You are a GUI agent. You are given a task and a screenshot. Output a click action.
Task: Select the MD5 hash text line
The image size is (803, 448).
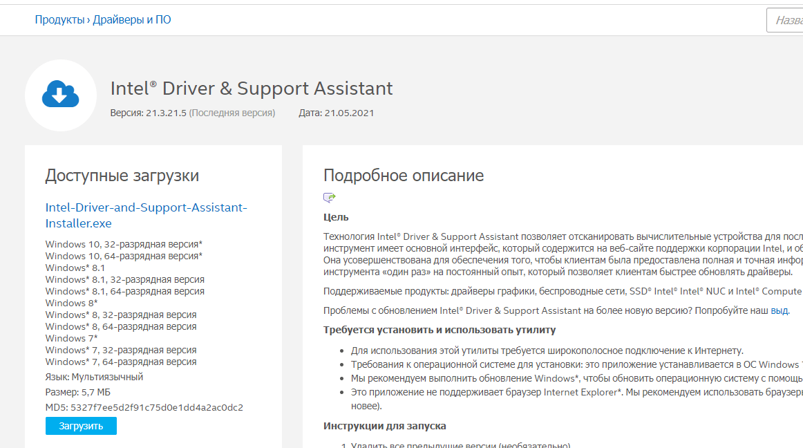(x=144, y=407)
